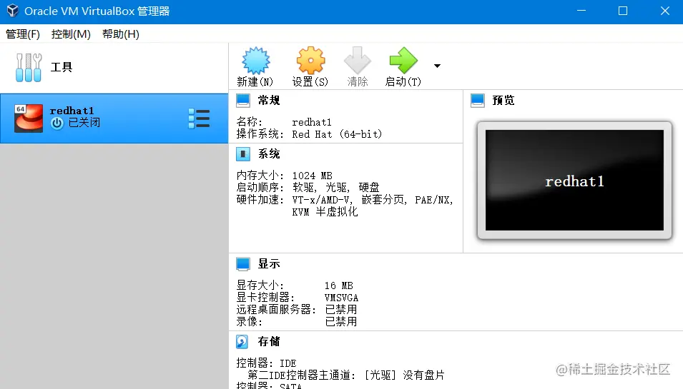Click the video memory value 16 MB
Screen dimensions: 683x389
339,286
